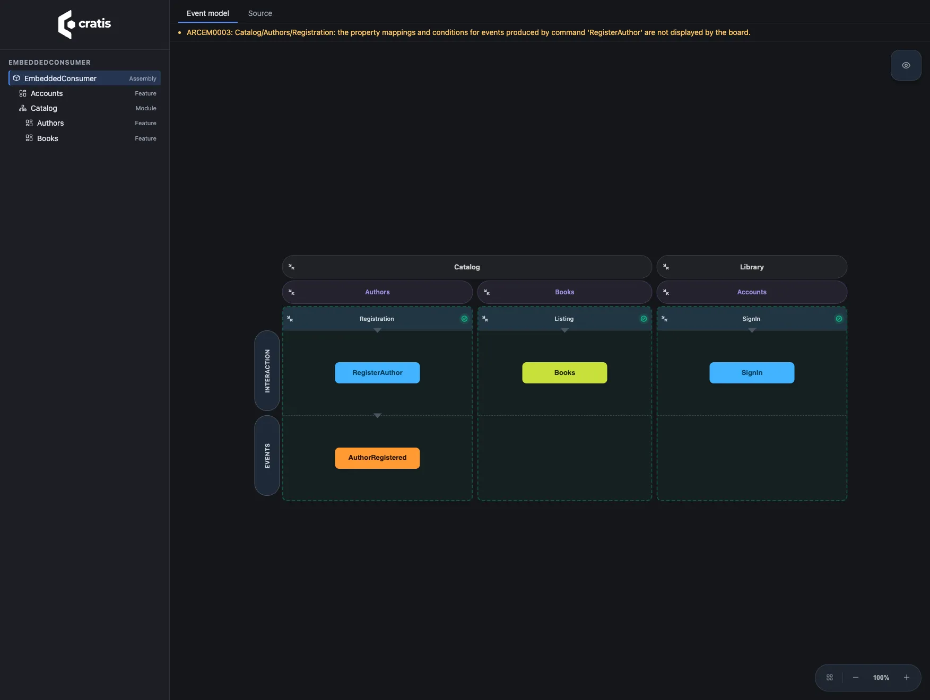Select the SignIn command node
930x700 pixels.
pyautogui.click(x=752, y=373)
